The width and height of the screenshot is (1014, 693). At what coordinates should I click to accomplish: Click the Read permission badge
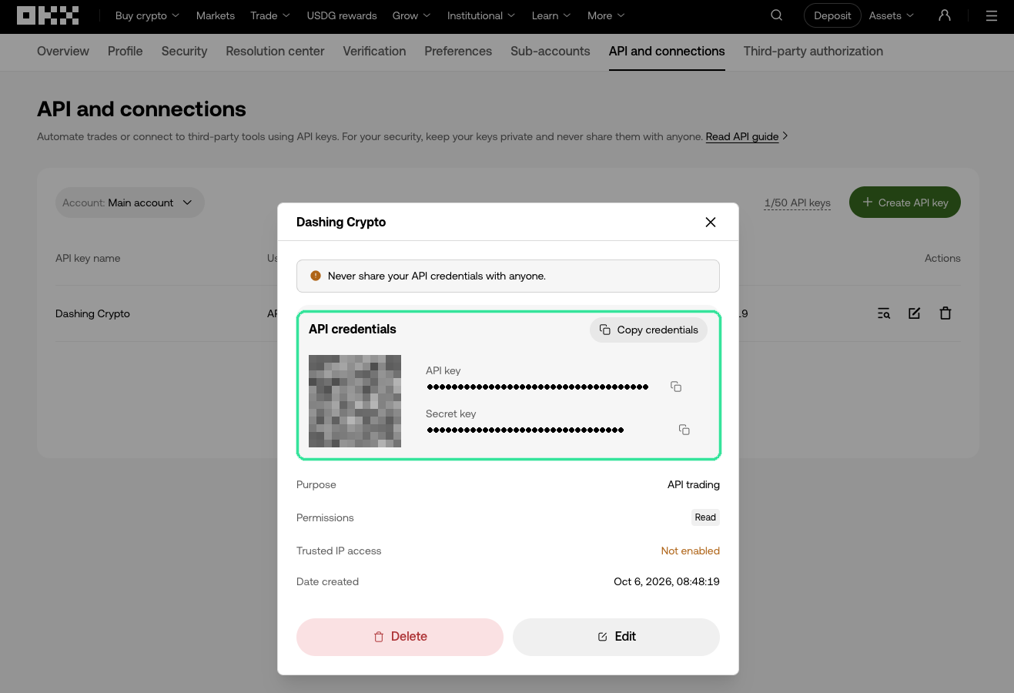(x=705, y=517)
